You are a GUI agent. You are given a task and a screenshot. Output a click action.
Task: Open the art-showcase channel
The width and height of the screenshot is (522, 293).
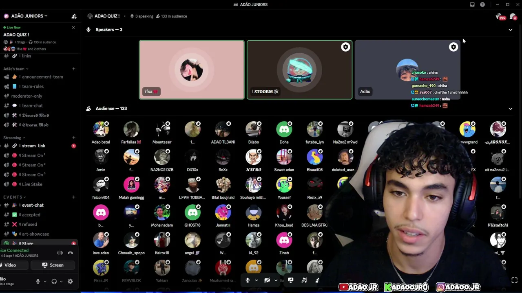(x=39, y=234)
